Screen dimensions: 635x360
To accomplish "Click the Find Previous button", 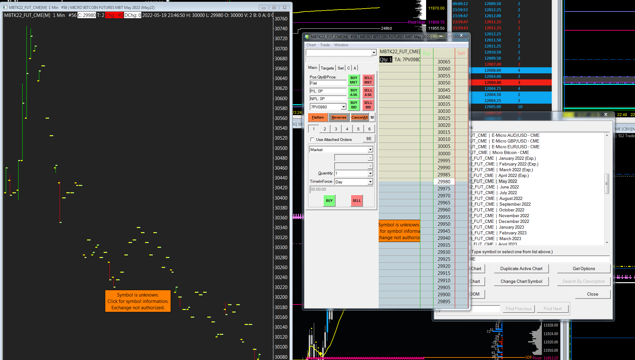I will point(519,309).
